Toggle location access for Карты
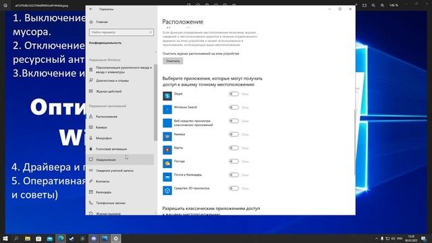Screen dimensions: 432x243 [x=234, y=148]
